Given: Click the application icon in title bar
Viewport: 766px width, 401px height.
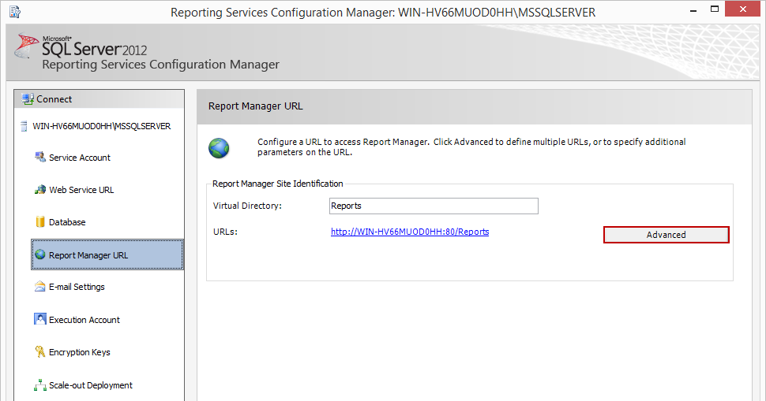Looking at the screenshot, I should [13, 12].
